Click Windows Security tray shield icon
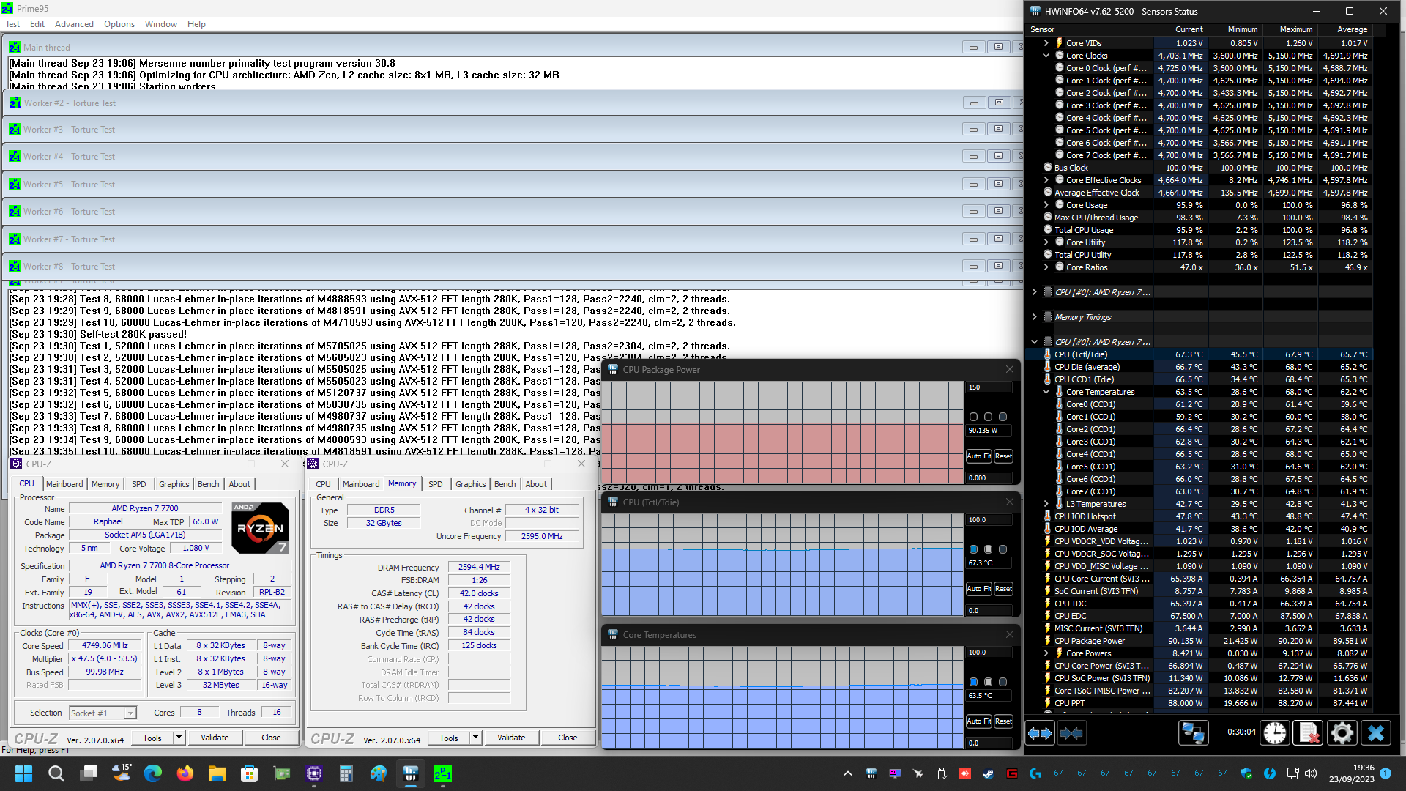Screen dimensions: 1406x791 1246,773
